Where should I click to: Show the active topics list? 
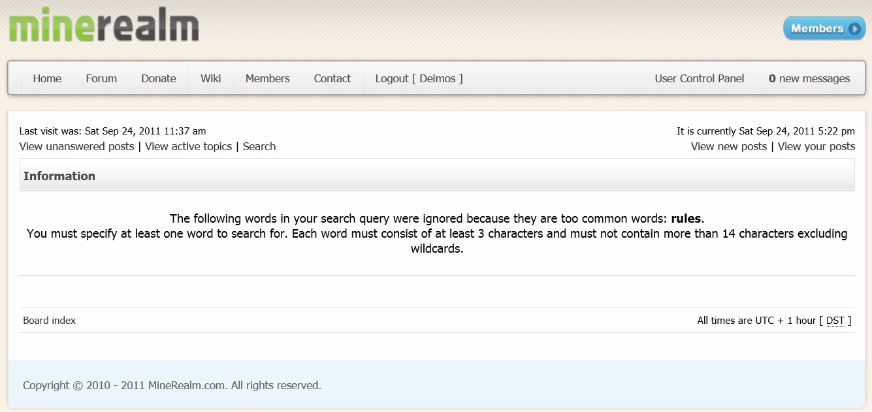[188, 146]
